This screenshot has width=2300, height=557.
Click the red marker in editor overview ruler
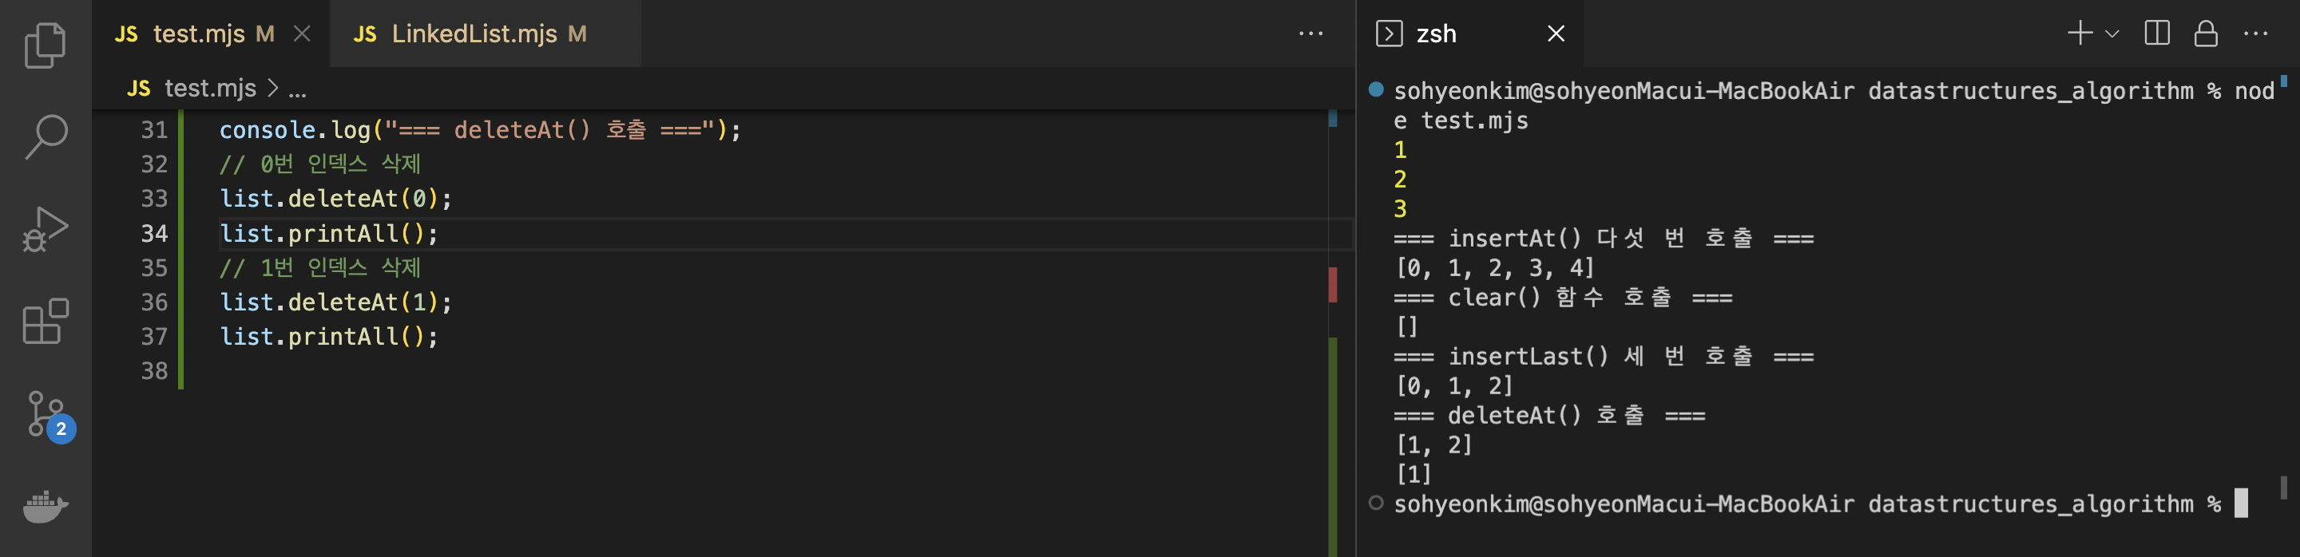tap(1332, 285)
